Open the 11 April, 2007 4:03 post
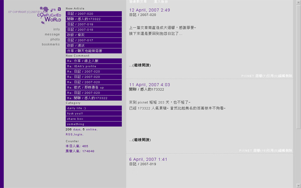Screen dimensions: 301x188 click(x=149, y=85)
